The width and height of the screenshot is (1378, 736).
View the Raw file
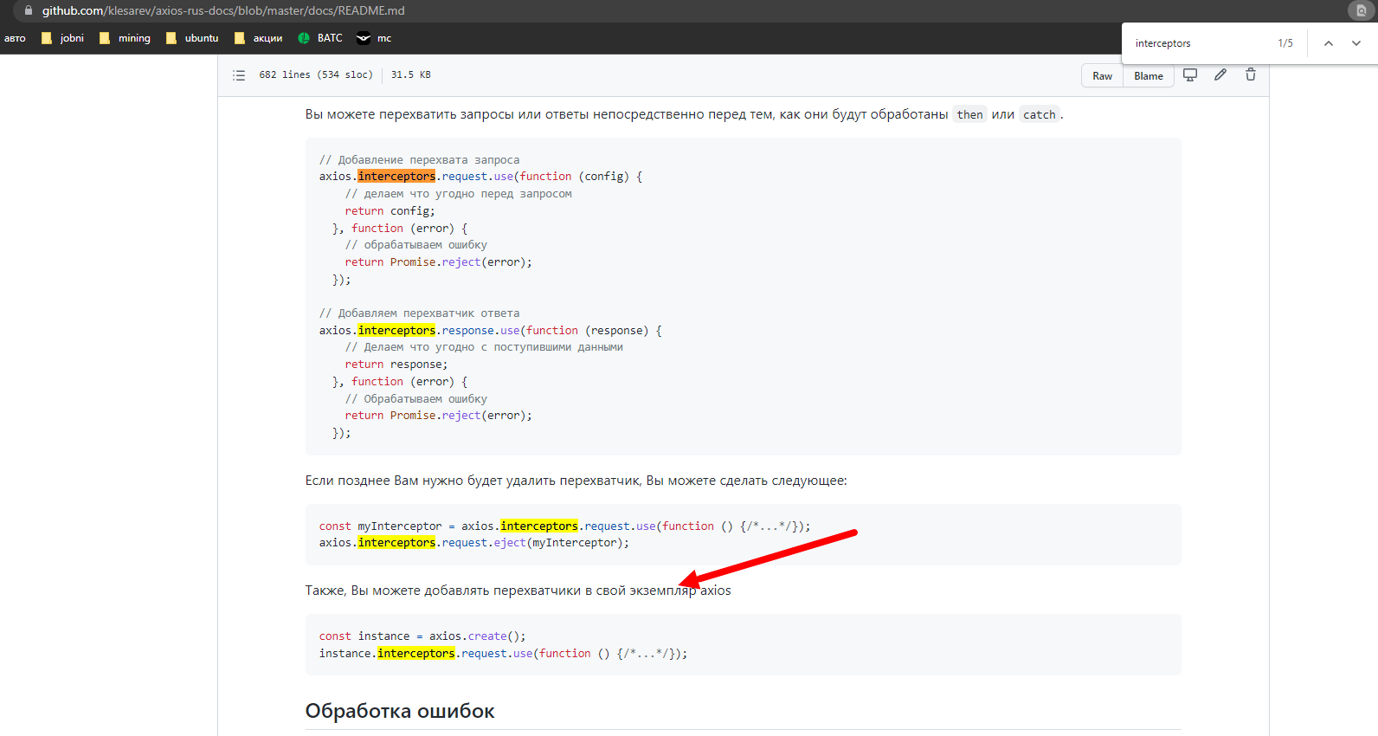click(1102, 76)
